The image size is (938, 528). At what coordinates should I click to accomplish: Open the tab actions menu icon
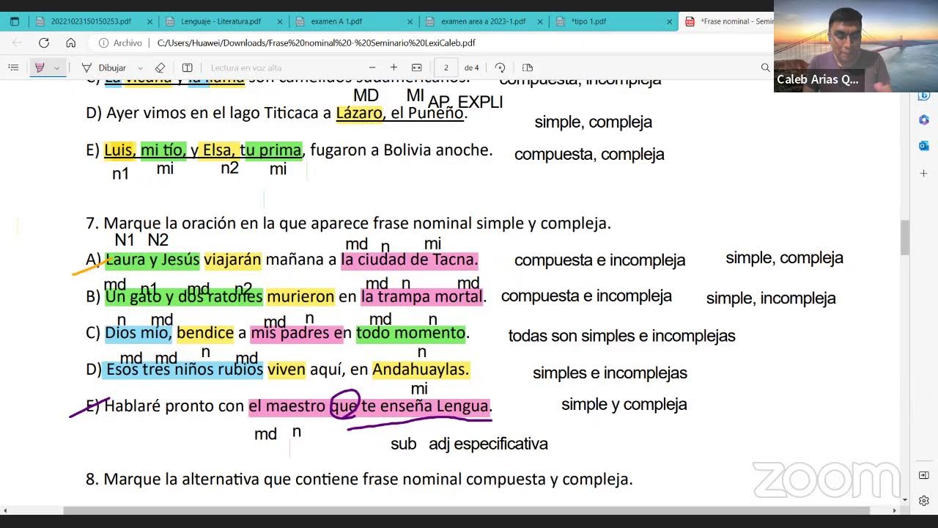point(14,21)
